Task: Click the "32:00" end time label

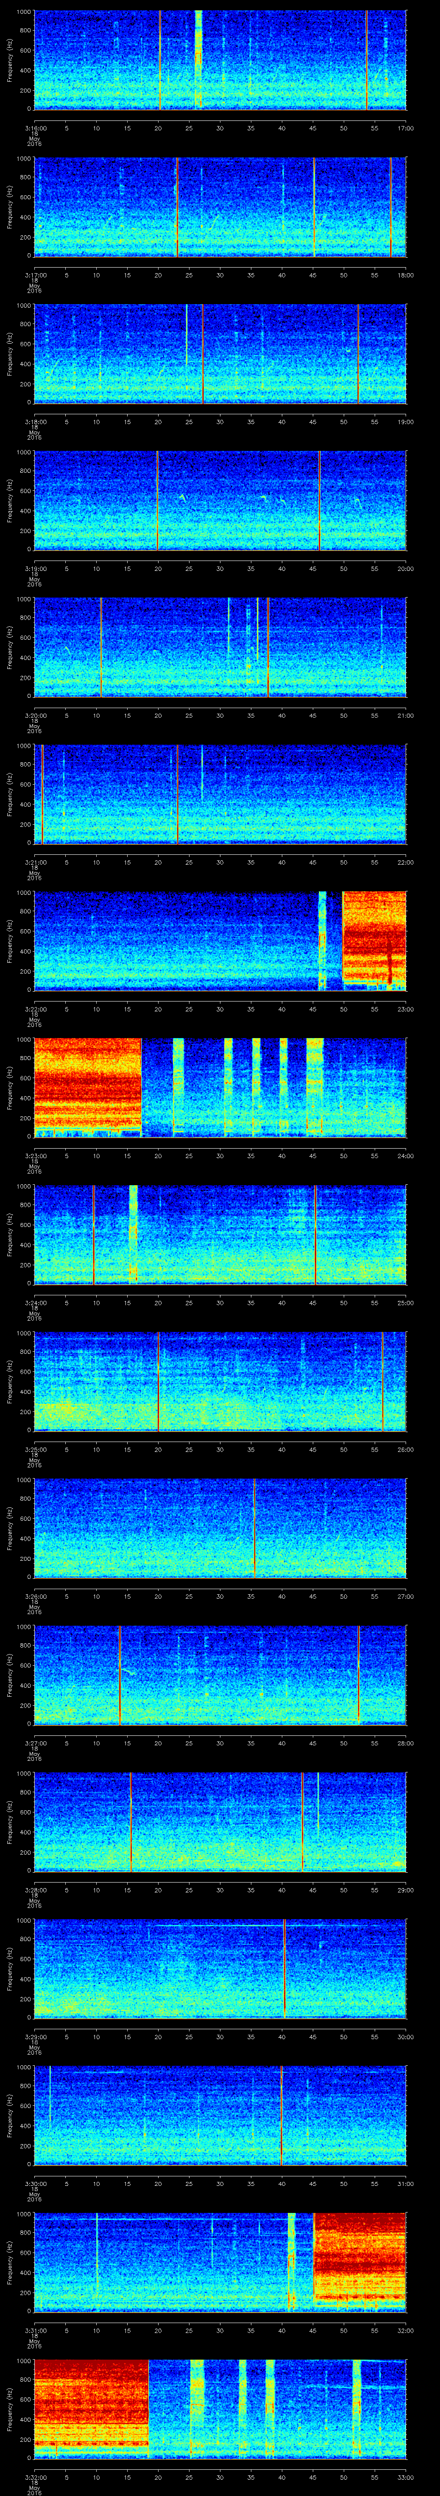Action: point(405,2330)
